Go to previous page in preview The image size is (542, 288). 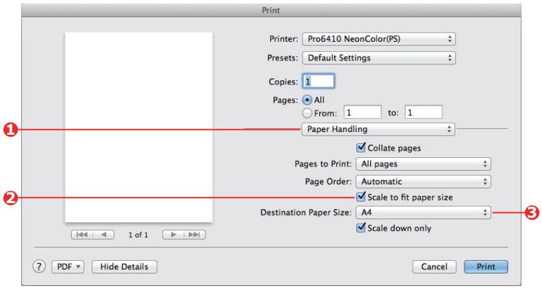(103, 235)
